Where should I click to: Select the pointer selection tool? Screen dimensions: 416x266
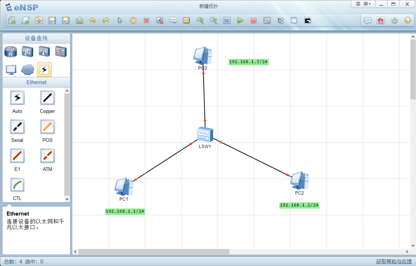[120, 20]
